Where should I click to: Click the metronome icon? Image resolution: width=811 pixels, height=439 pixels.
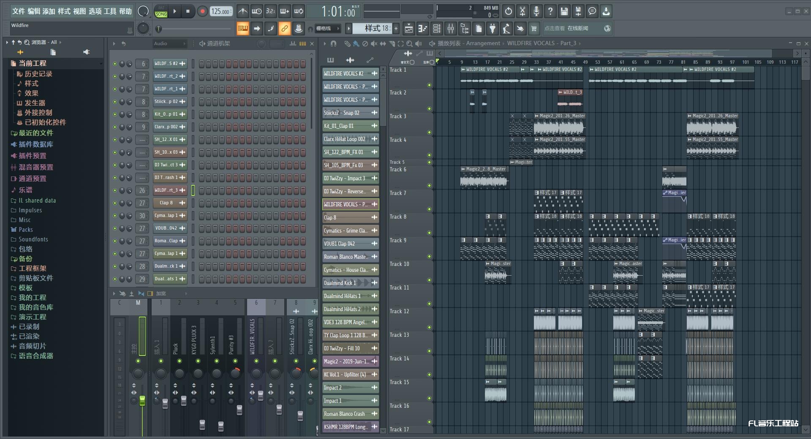click(x=242, y=11)
